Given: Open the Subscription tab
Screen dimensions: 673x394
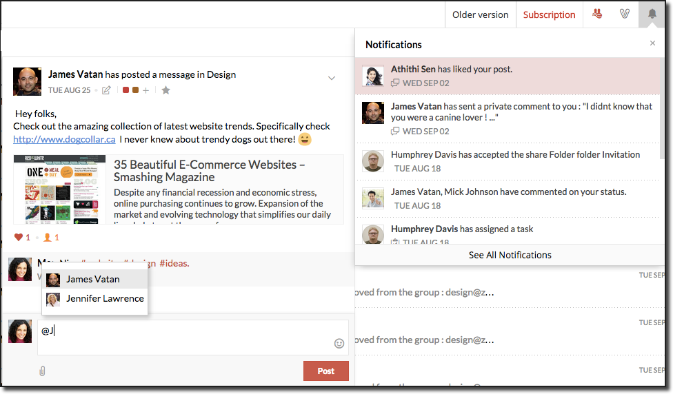Looking at the screenshot, I should (549, 14).
